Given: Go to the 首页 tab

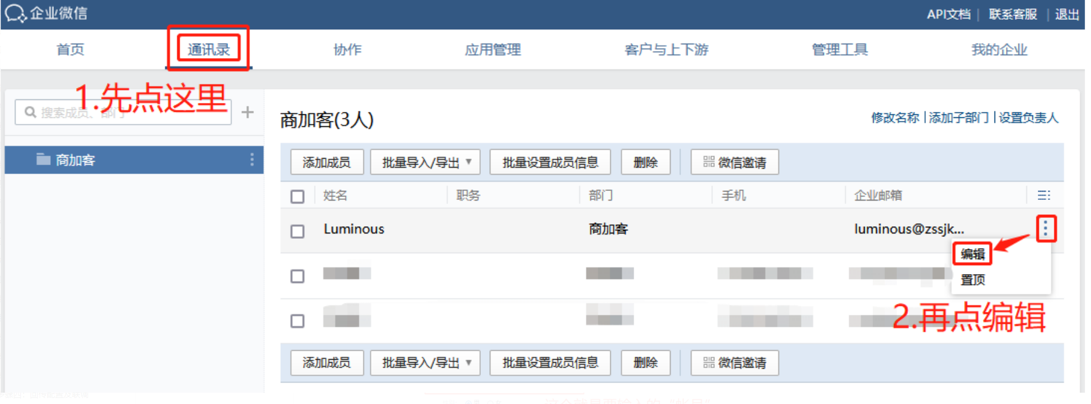Looking at the screenshot, I should click(70, 50).
